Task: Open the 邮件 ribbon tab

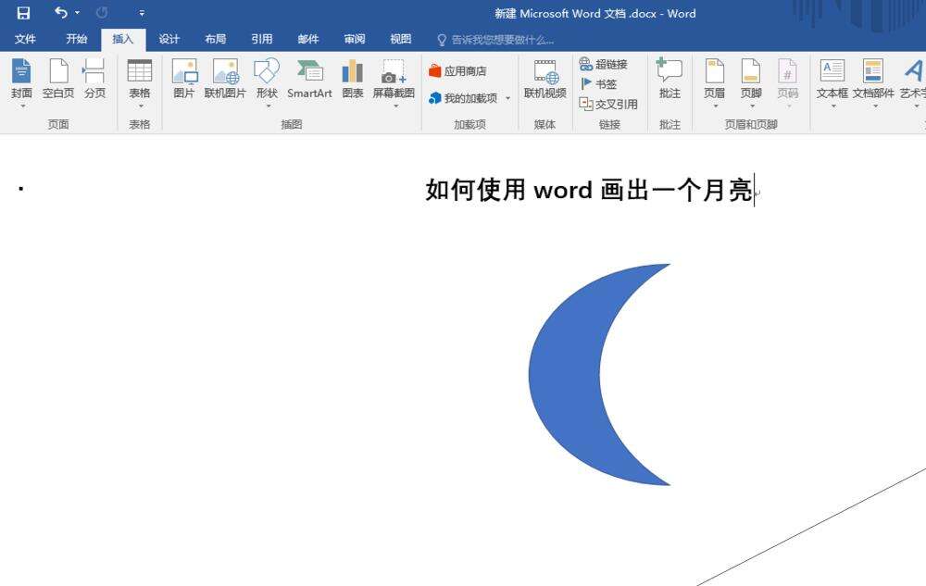Action: (307, 39)
